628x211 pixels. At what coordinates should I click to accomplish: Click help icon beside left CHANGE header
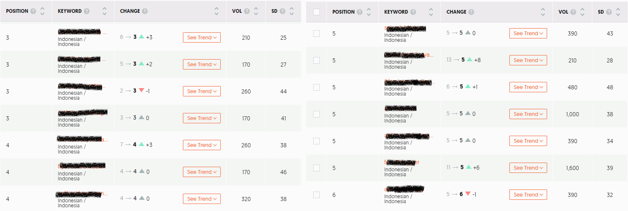coord(145,11)
